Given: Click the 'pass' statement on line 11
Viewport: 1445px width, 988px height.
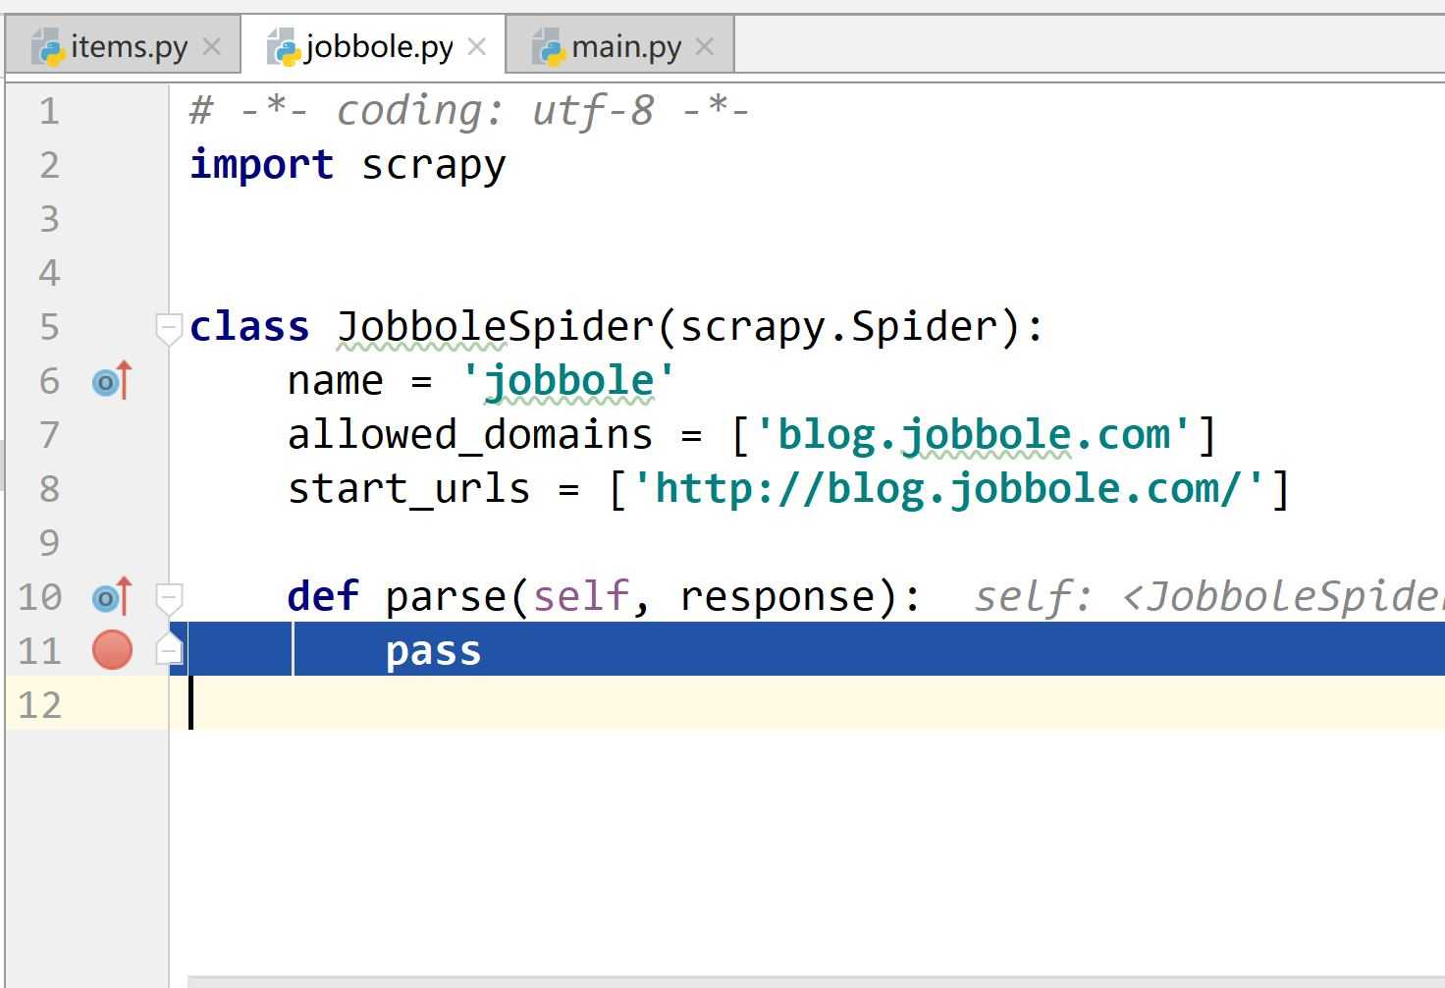Looking at the screenshot, I should tap(433, 652).
